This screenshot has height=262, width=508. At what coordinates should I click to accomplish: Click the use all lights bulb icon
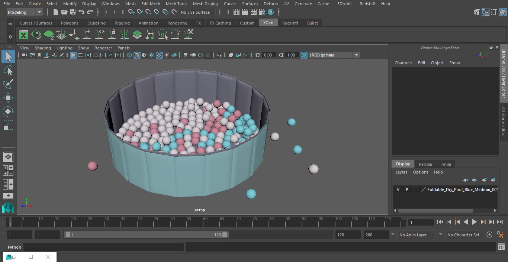click(167, 55)
